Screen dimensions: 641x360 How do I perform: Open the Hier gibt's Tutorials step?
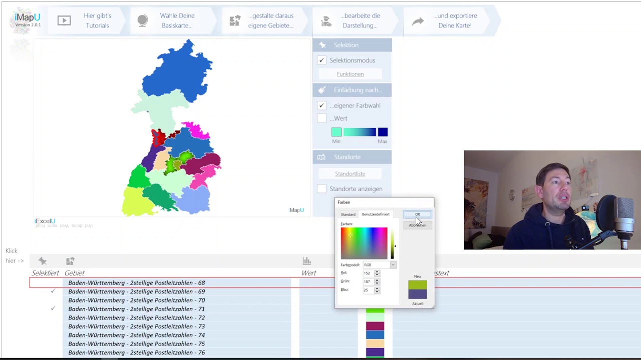[88, 20]
